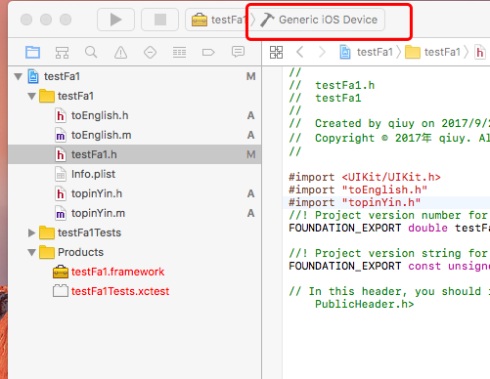
Task: Select Products group row
Action: coord(134,252)
